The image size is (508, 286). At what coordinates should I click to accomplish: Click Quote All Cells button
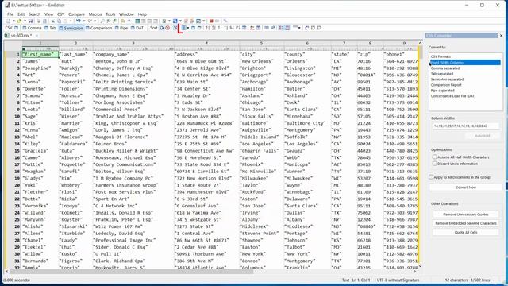[x=466, y=232]
